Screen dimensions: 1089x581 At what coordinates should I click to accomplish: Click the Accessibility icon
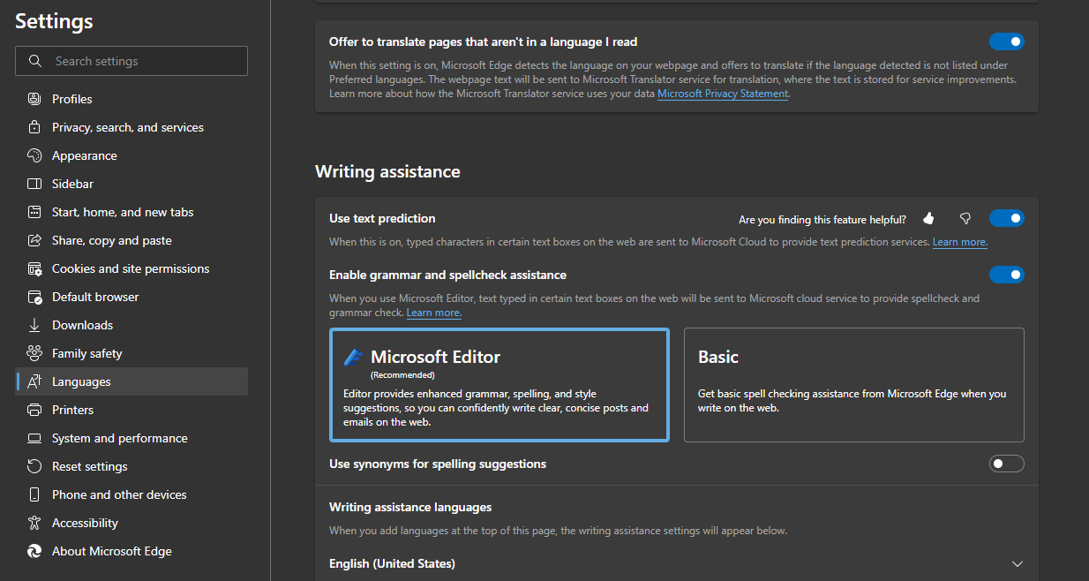[x=34, y=523]
